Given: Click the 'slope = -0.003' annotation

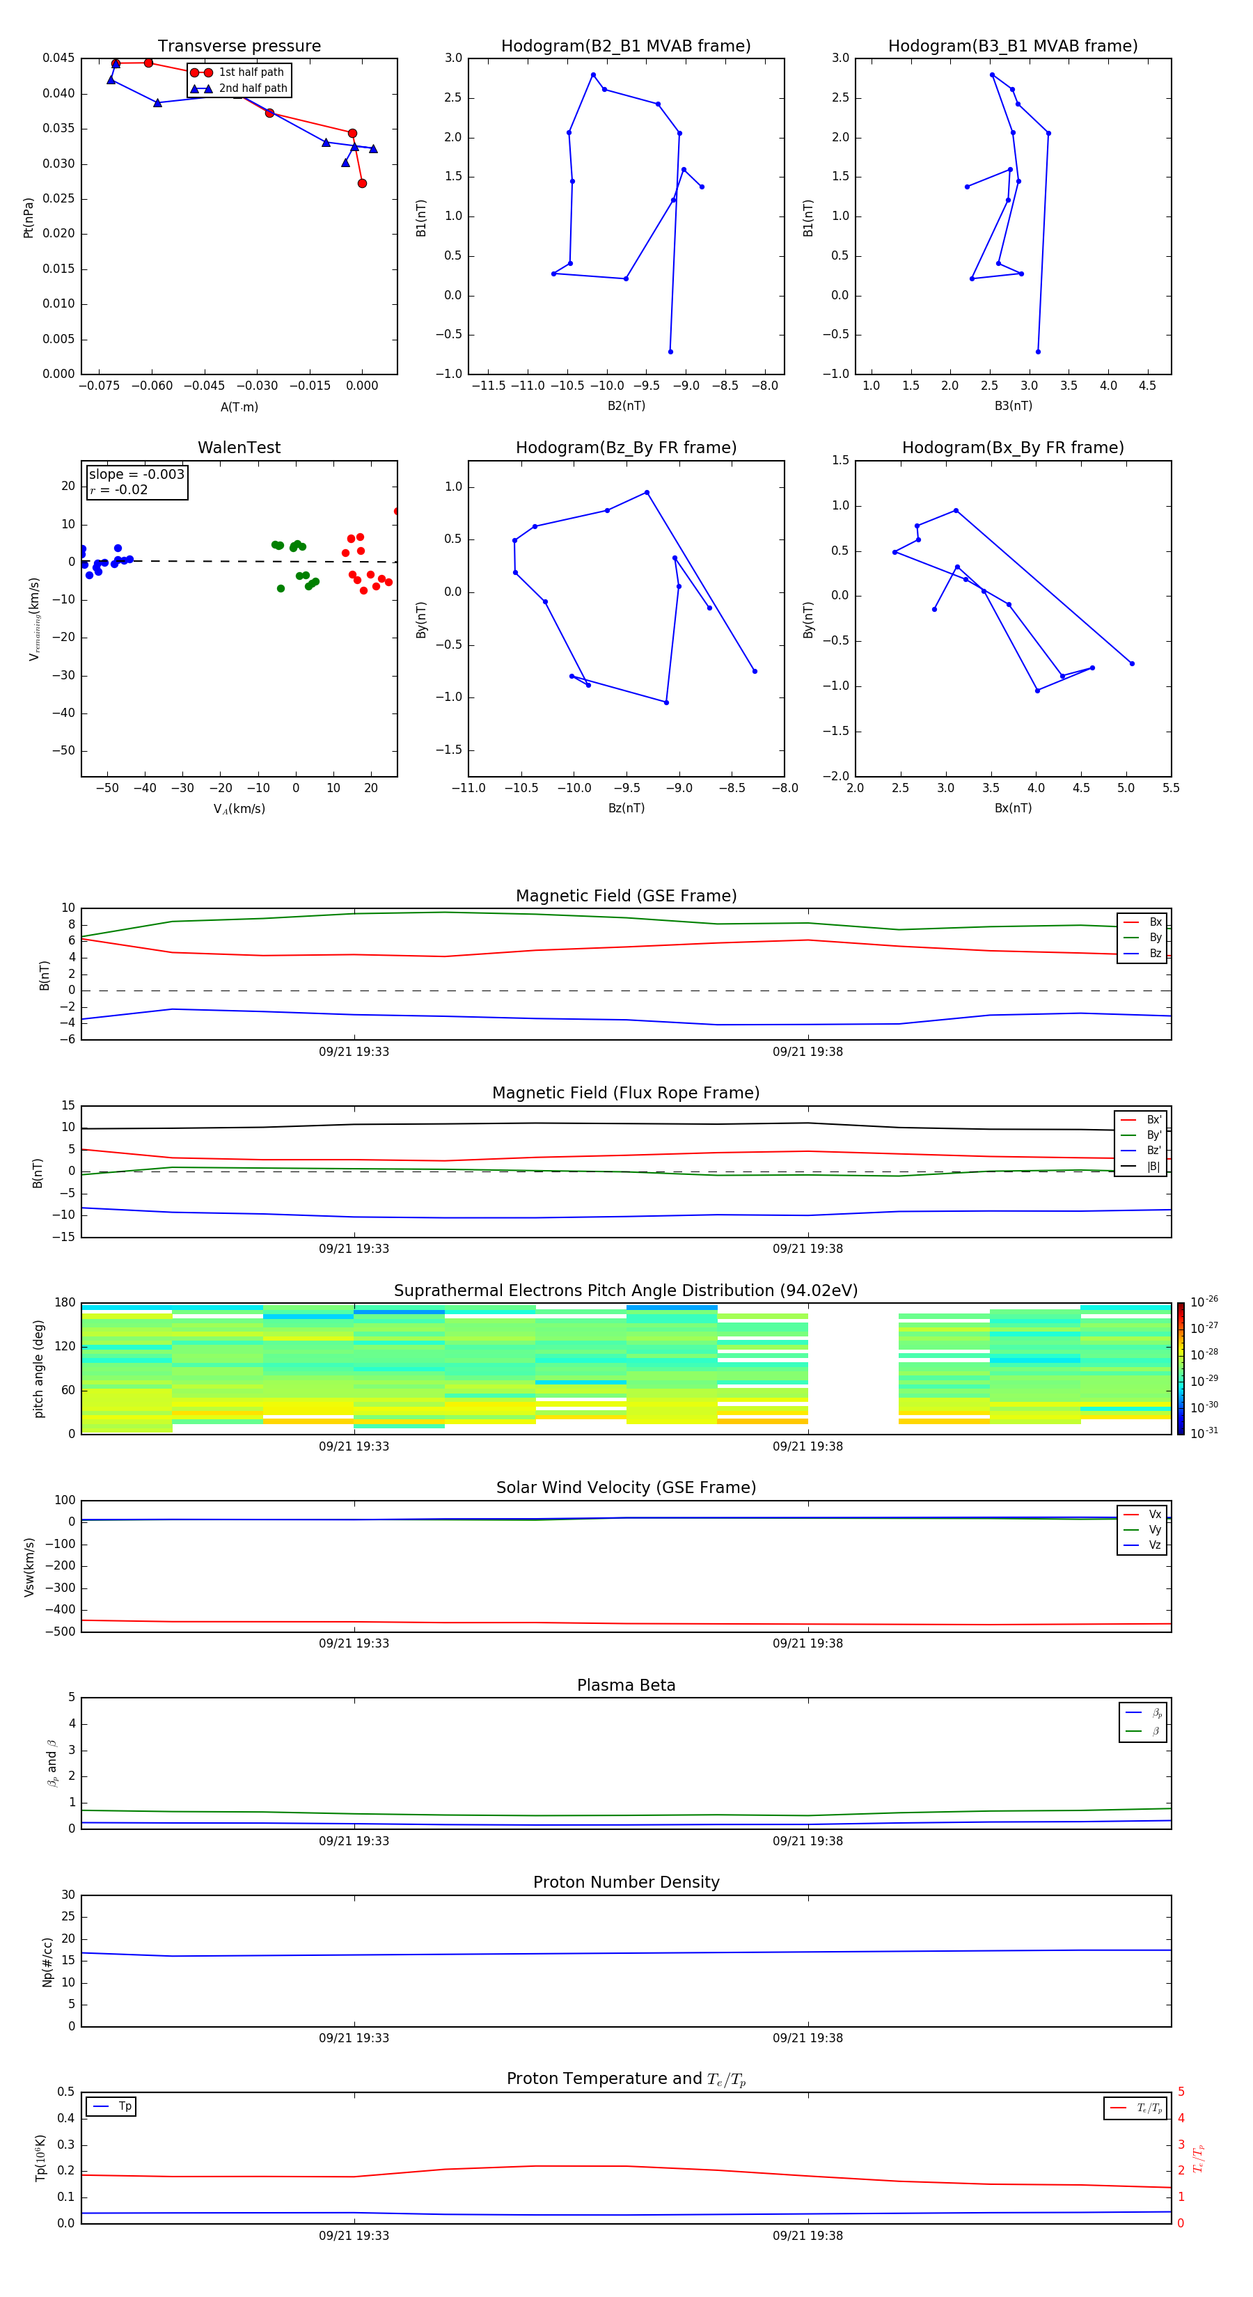Looking at the screenshot, I should tap(136, 475).
